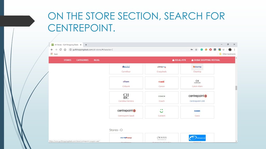Viewport: 266px width, 149px height.
Task: Open the Casio store card
Action: [197, 112]
